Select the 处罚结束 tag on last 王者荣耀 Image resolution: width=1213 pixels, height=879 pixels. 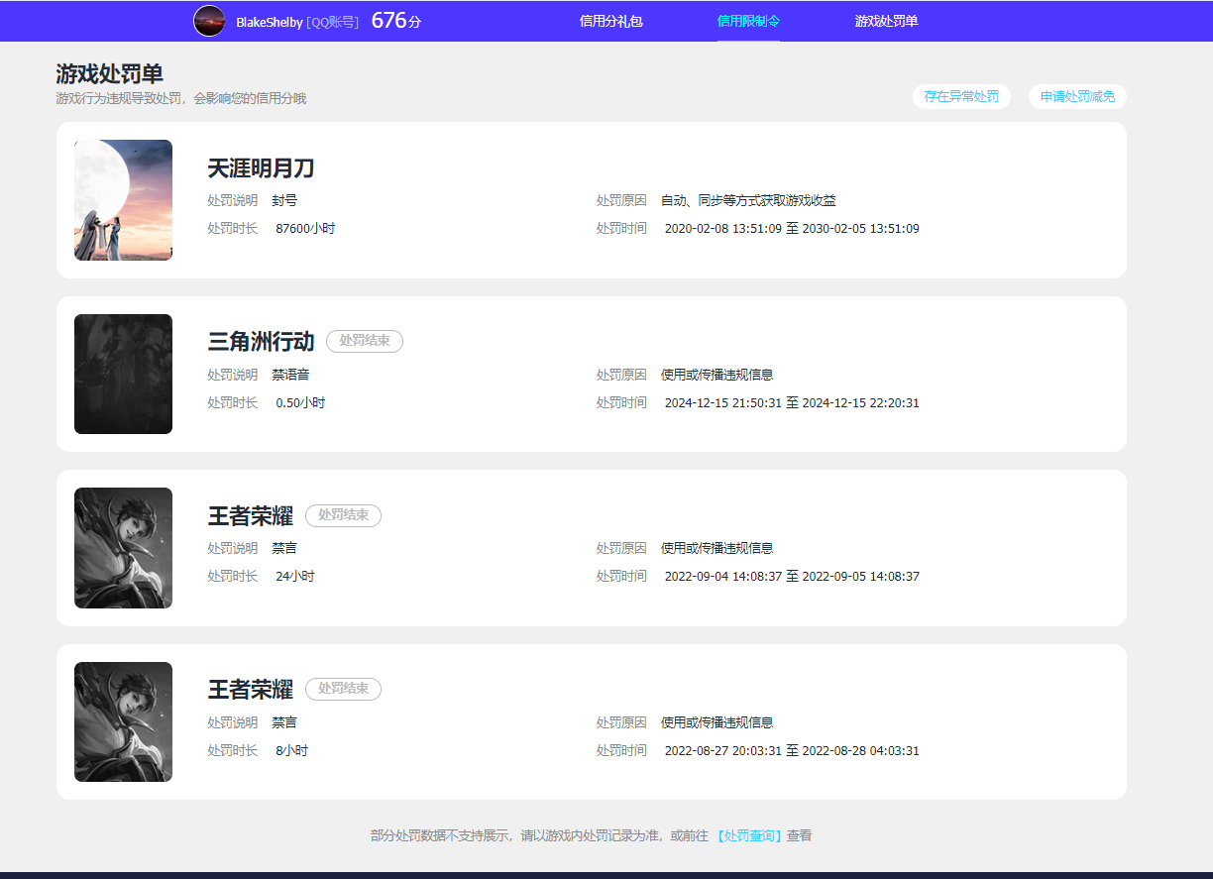click(x=343, y=689)
